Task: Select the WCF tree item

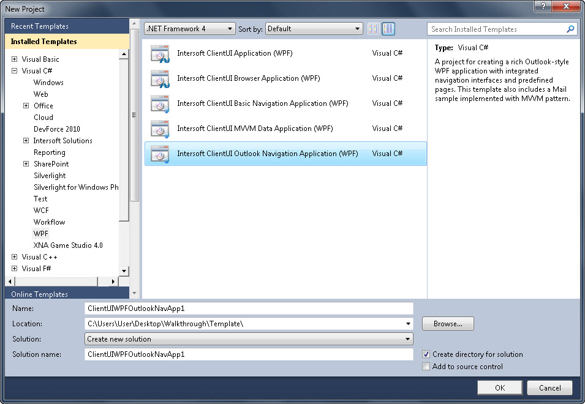Action: point(41,210)
